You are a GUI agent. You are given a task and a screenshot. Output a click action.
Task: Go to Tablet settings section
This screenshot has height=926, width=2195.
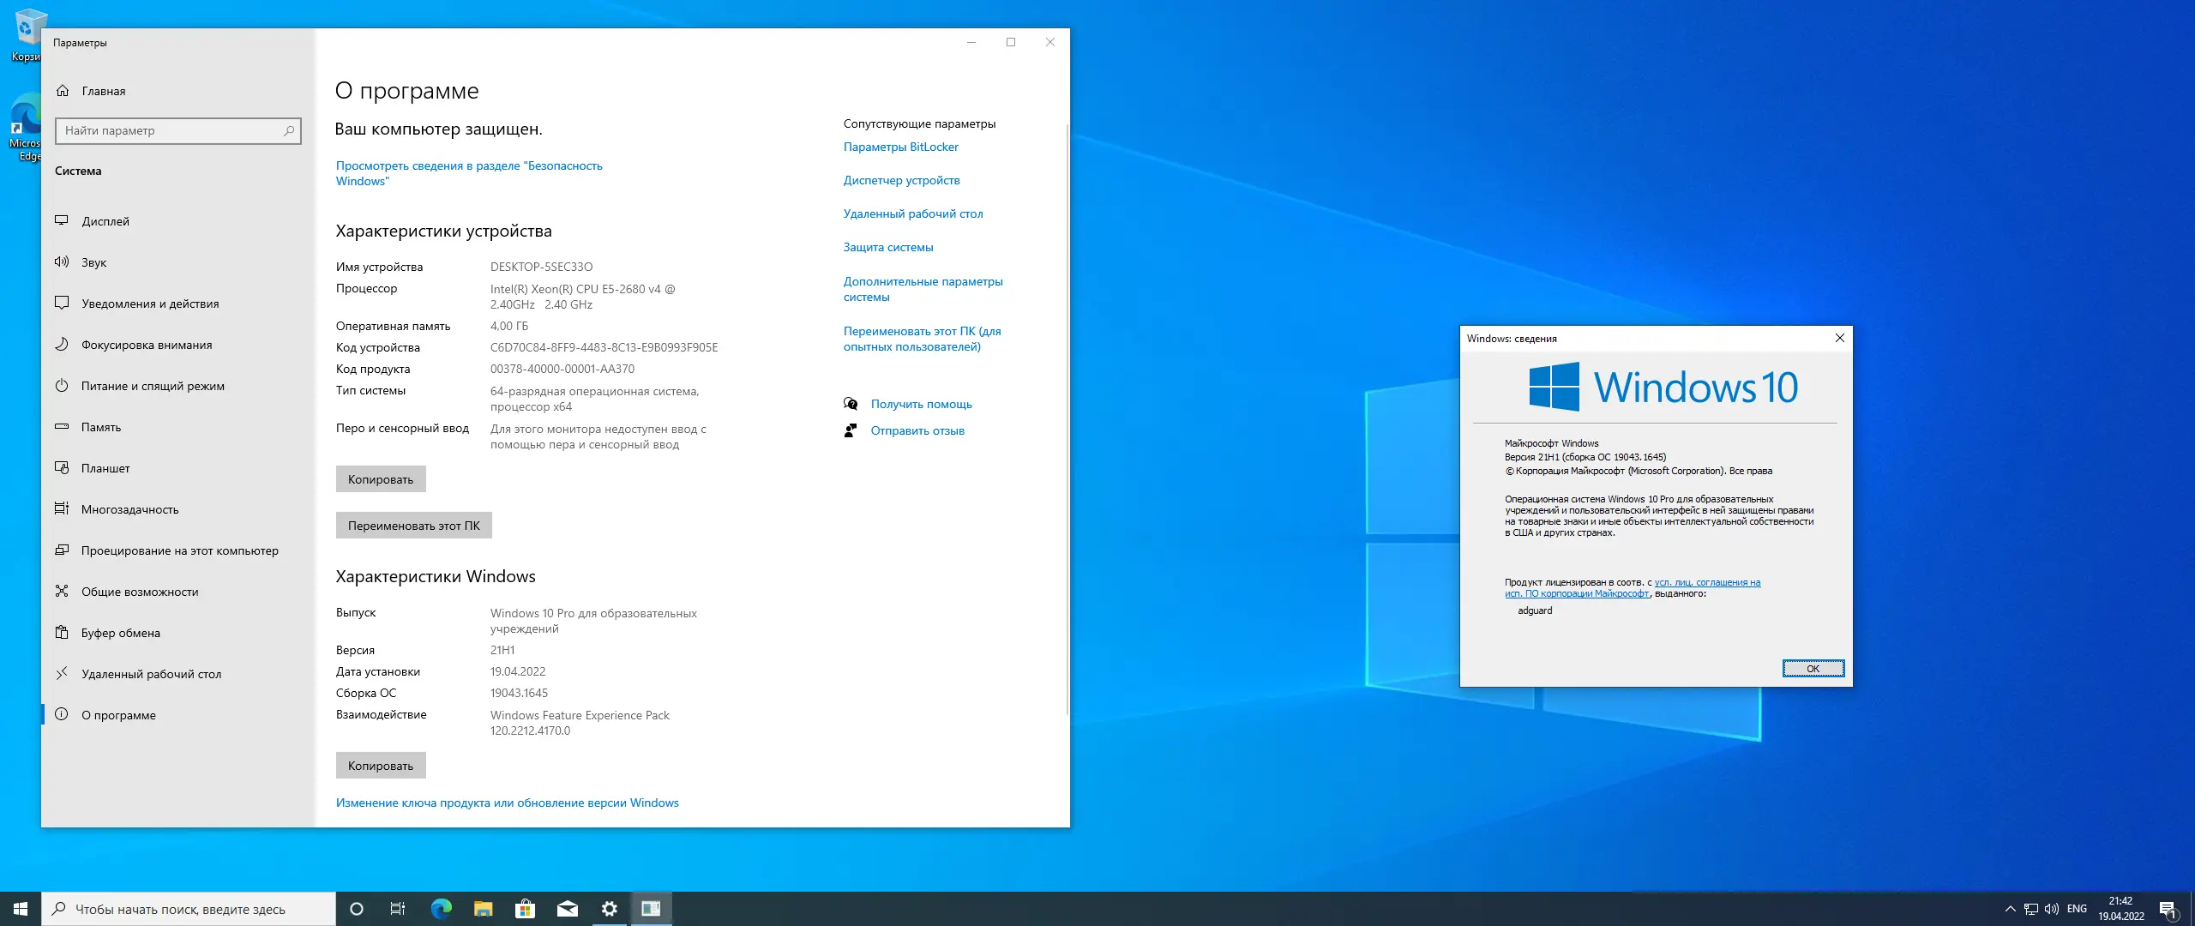click(x=105, y=468)
